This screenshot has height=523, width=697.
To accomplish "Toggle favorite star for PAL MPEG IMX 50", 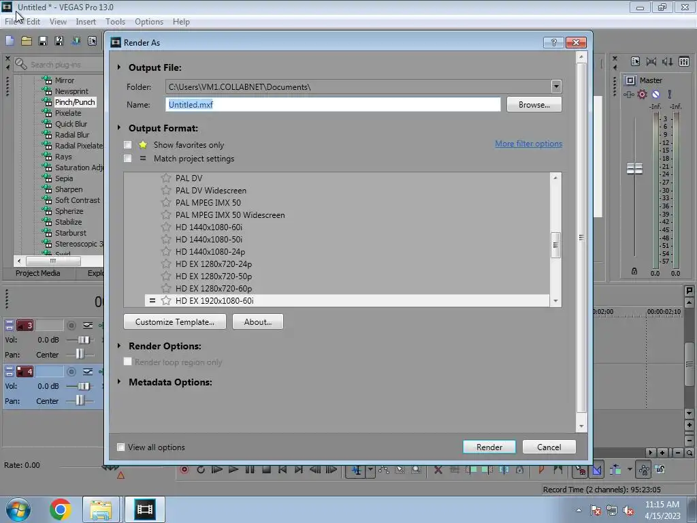I will click(166, 202).
